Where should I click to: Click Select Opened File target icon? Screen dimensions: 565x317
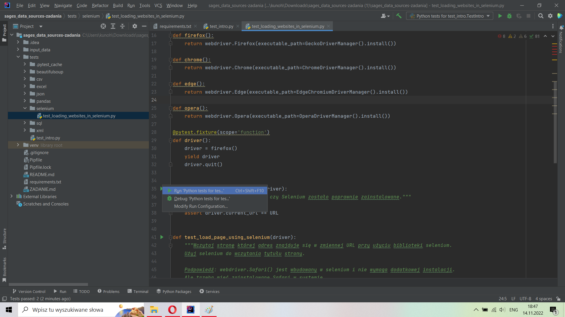point(103,26)
